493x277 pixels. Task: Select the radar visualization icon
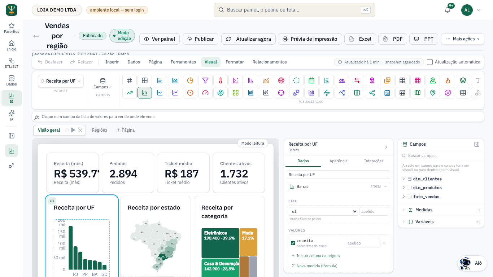point(221,93)
